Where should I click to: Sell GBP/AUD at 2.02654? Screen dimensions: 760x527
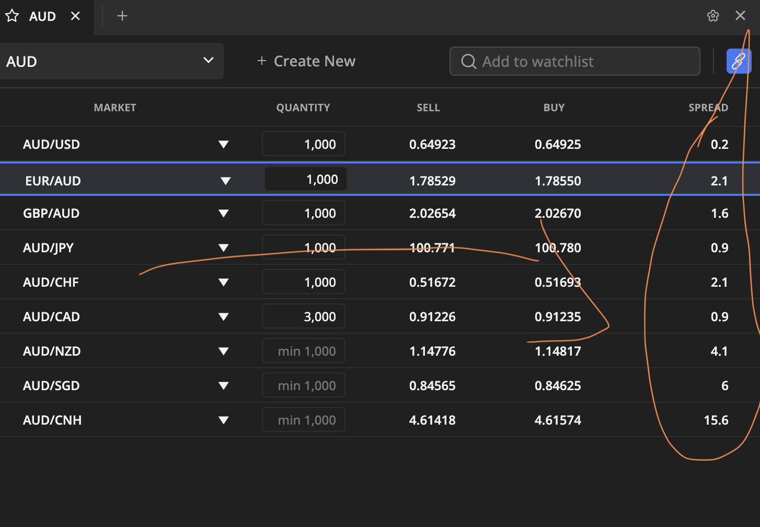(x=432, y=213)
